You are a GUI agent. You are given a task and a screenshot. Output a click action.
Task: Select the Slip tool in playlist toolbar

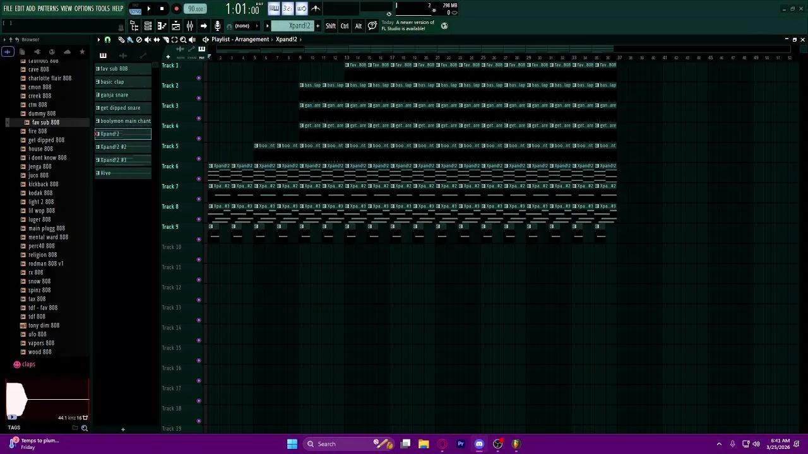click(x=157, y=39)
